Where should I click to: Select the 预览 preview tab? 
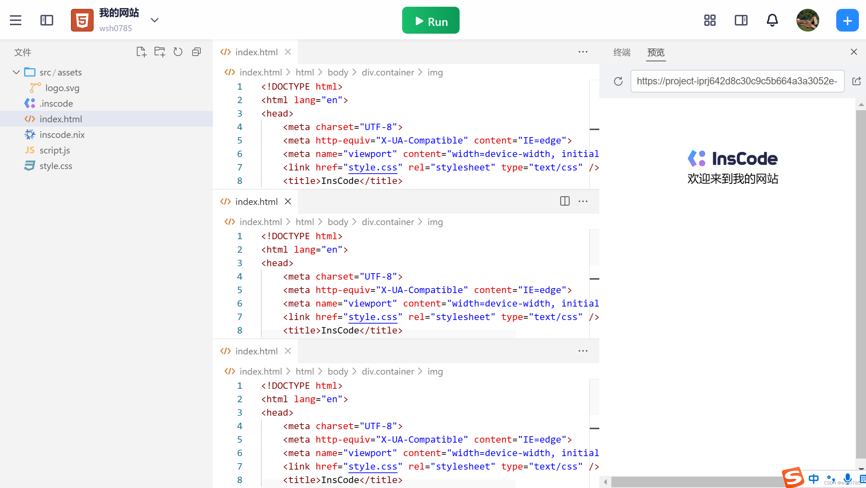656,52
